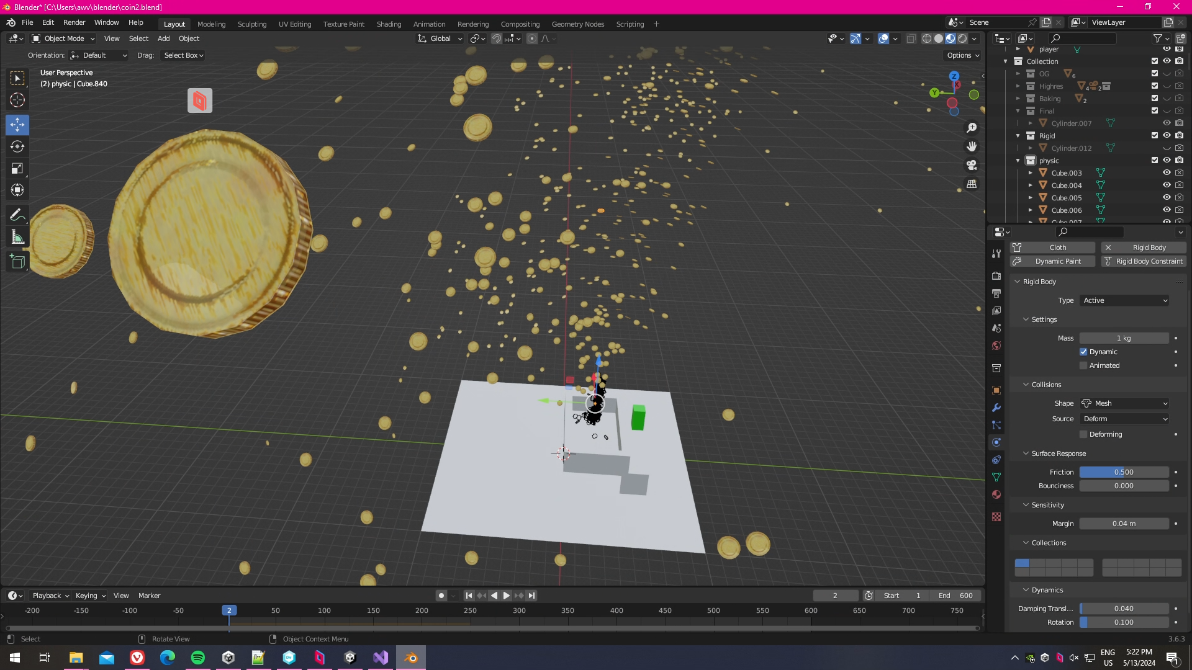Click the zoom viewport magnifier icon
Screen dimensions: 1192x670
(x=972, y=128)
